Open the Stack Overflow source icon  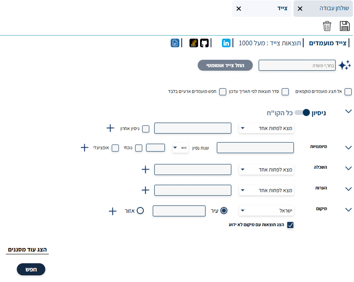click(194, 43)
